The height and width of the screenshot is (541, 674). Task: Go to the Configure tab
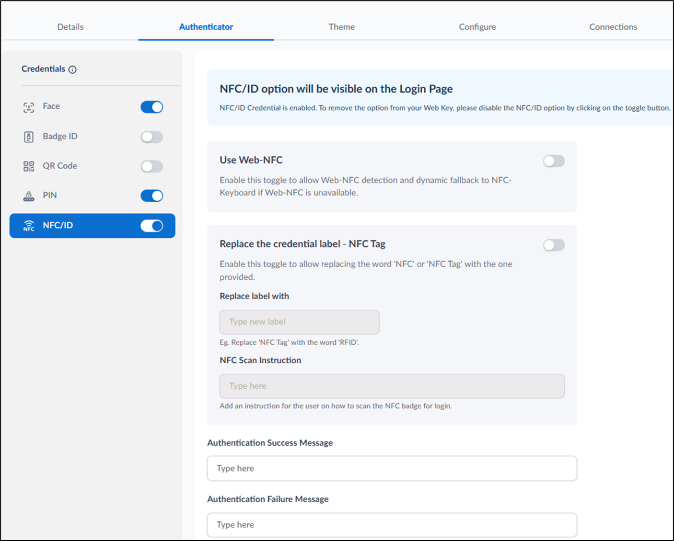point(477,27)
